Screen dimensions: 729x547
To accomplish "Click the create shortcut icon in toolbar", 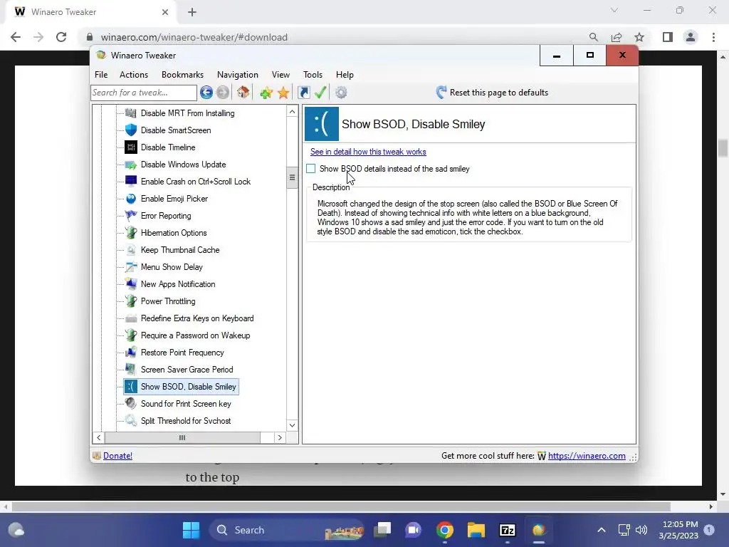I will pyautogui.click(x=303, y=93).
